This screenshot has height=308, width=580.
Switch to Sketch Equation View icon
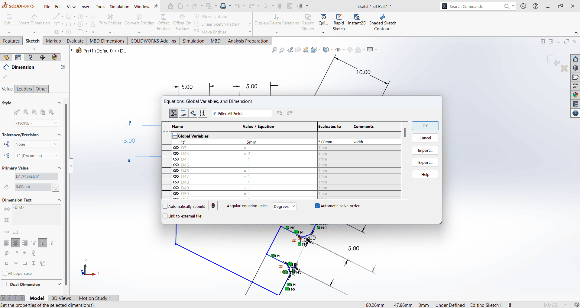click(183, 113)
